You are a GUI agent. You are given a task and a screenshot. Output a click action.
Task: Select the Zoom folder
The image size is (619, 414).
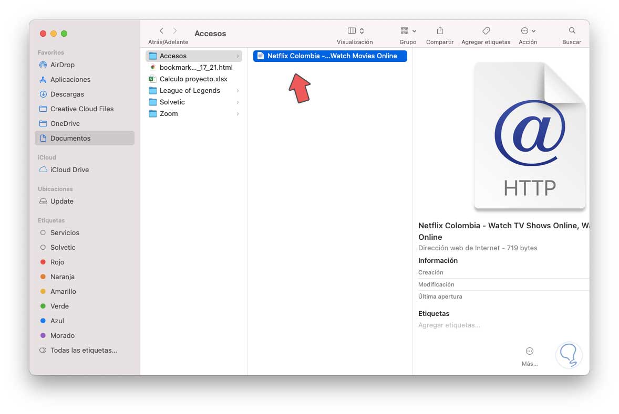click(193, 113)
